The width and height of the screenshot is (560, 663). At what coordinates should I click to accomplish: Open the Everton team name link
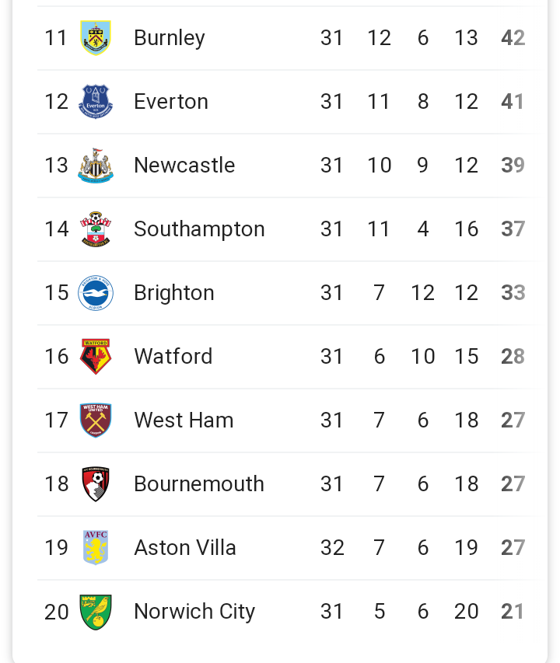click(x=171, y=102)
